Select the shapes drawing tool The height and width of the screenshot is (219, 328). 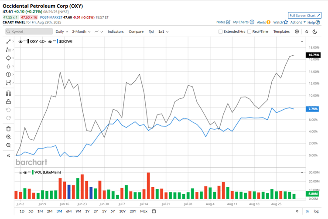point(8,58)
